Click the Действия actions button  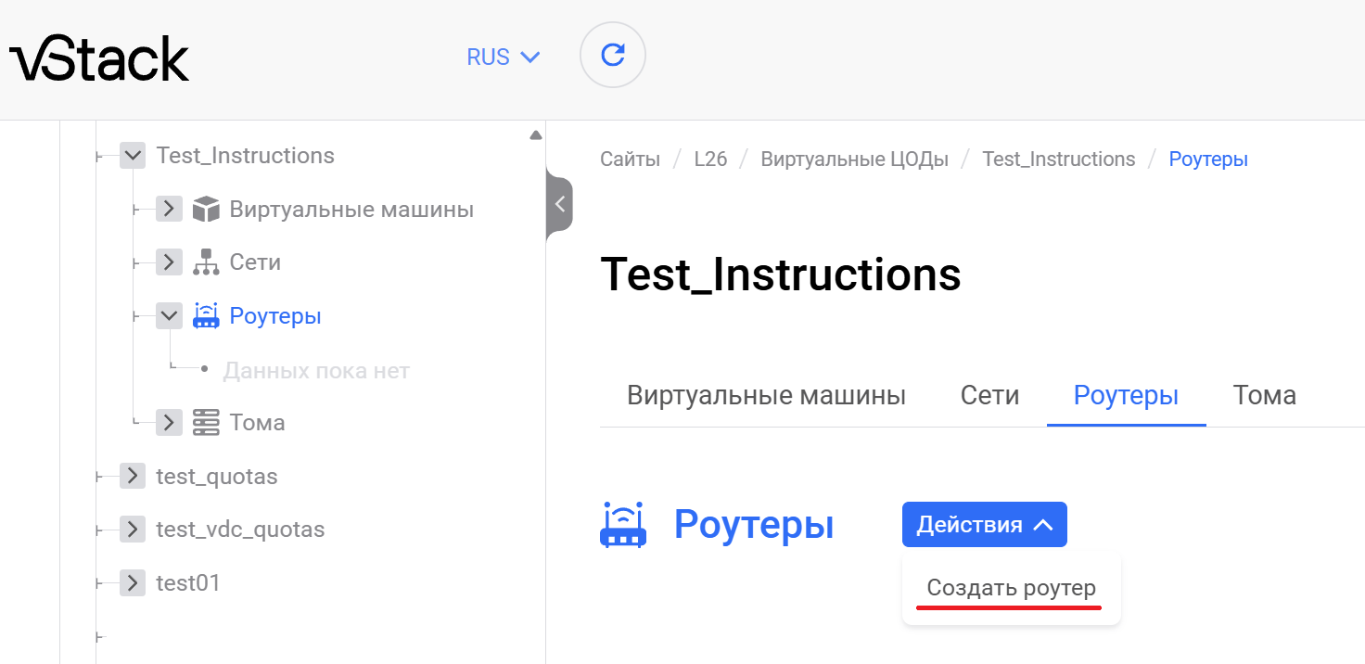pyautogui.click(x=985, y=525)
